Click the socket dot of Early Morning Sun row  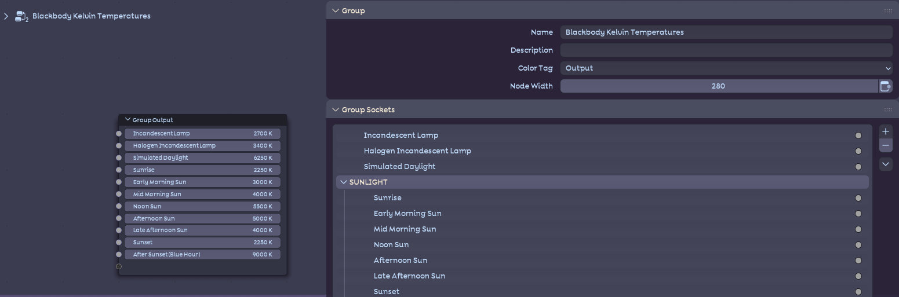(858, 214)
